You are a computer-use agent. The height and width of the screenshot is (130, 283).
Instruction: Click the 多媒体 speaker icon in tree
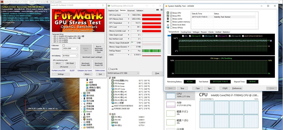[85, 104]
